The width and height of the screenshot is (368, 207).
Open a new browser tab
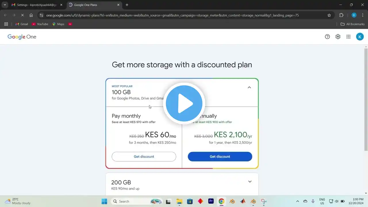[127, 5]
